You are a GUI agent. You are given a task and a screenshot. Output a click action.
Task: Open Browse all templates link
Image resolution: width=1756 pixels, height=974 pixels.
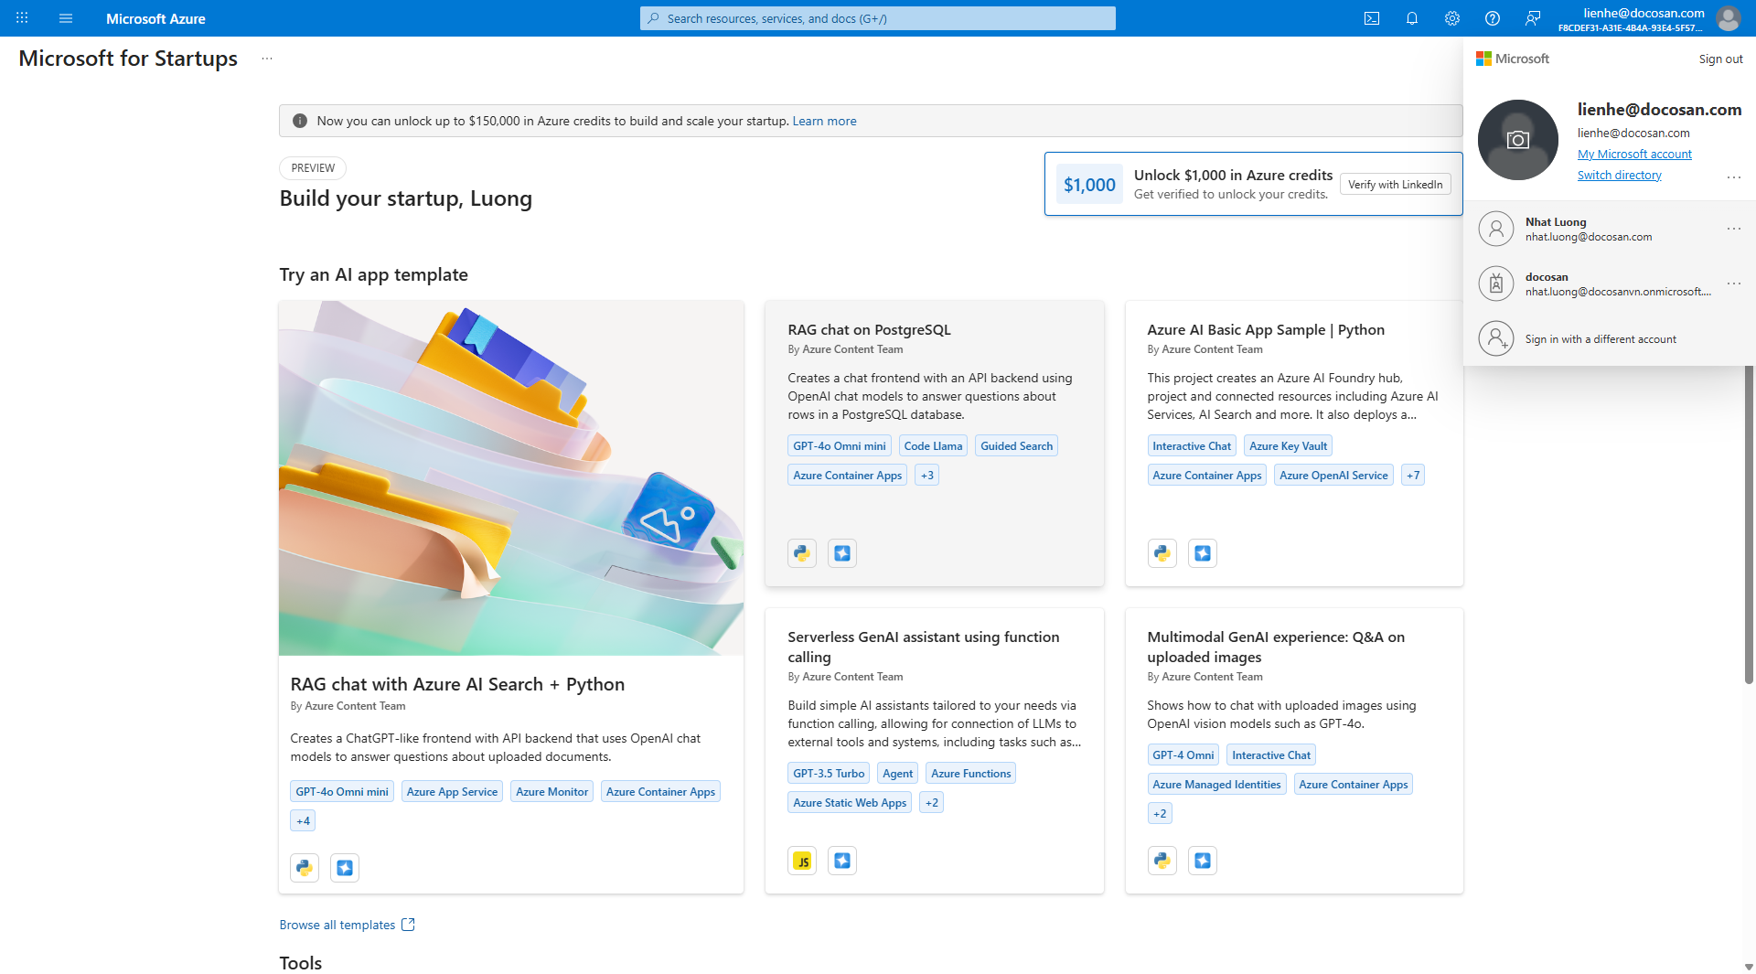click(347, 925)
